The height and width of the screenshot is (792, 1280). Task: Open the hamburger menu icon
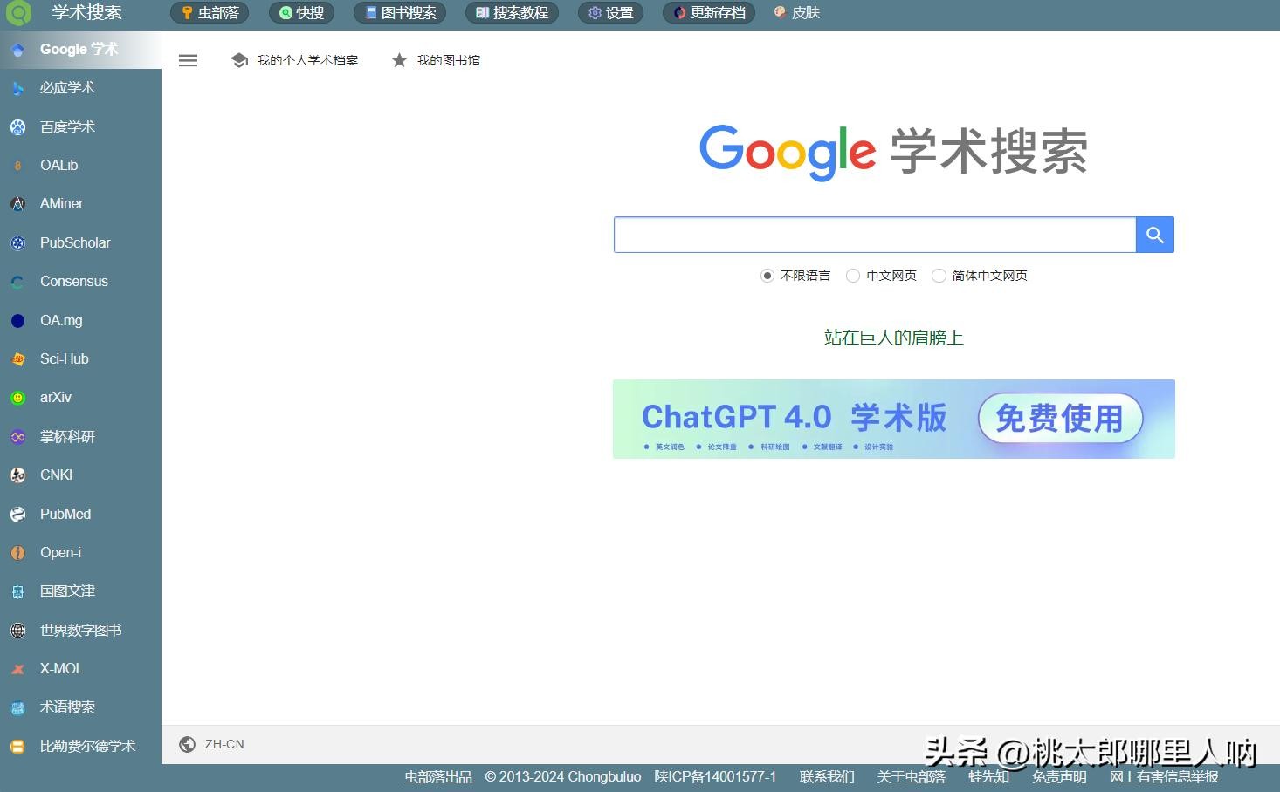point(188,60)
